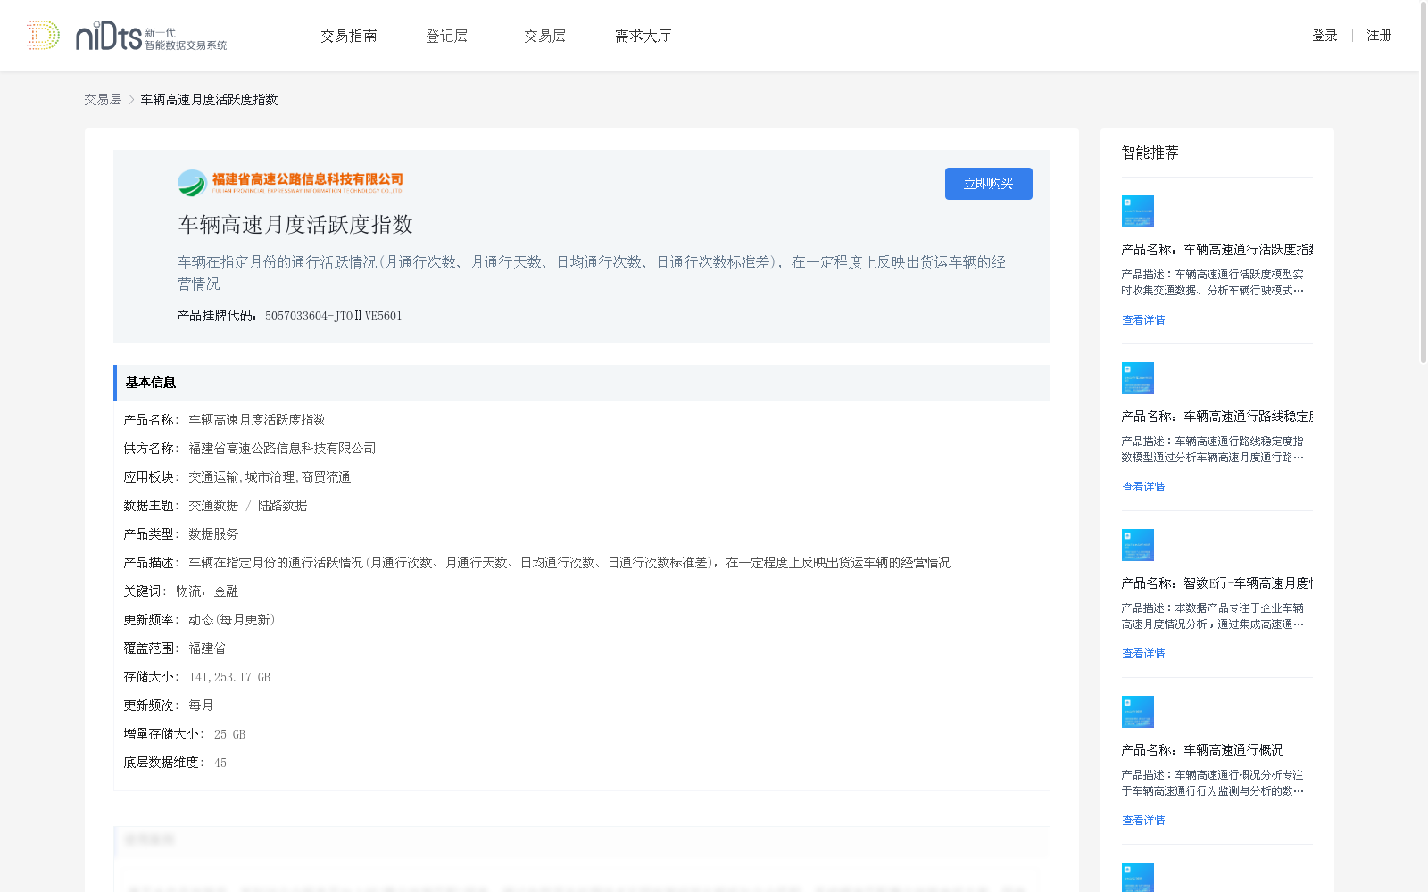
Task: Click 存储大小 value 141,253.17 GB
Action: (229, 677)
